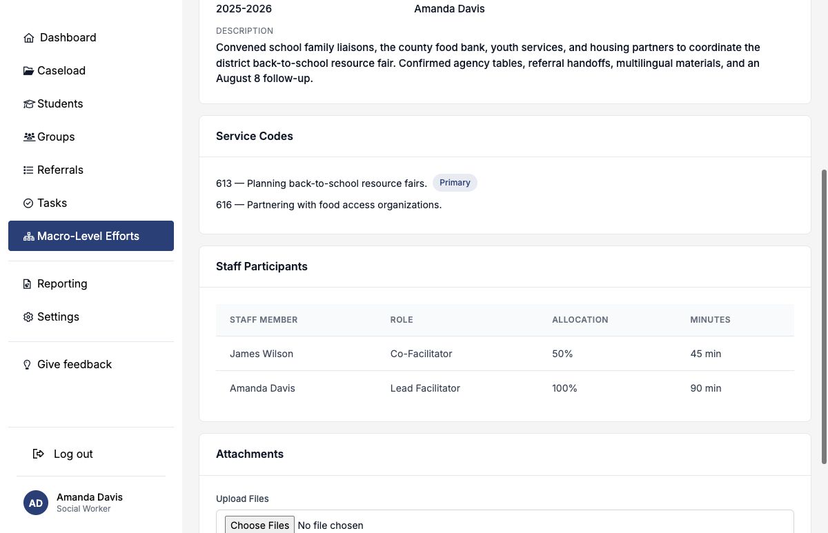The width and height of the screenshot is (828, 533).
Task: Click the page's vertical scrollbar thumb
Action: [824, 317]
